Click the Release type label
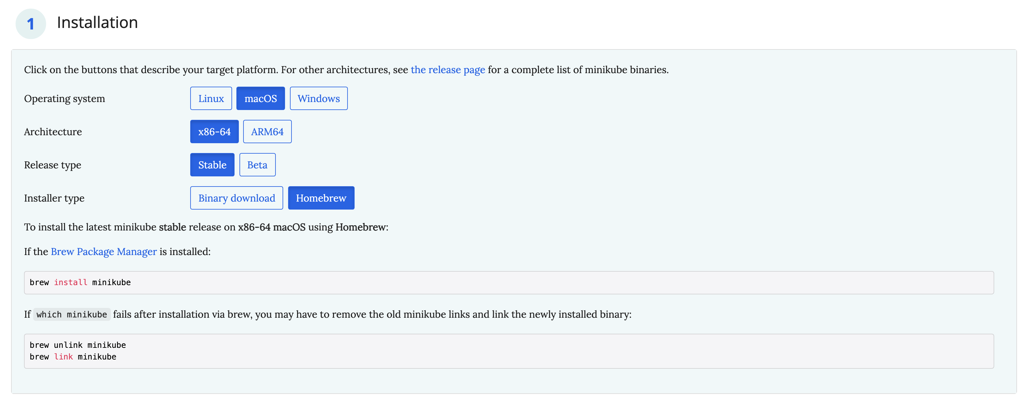This screenshot has width=1025, height=405. 53,165
